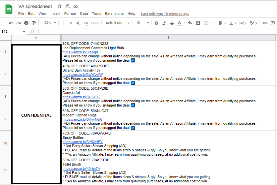The height and width of the screenshot is (185, 277).
Task: Format as currency
Action: tap(63, 23)
